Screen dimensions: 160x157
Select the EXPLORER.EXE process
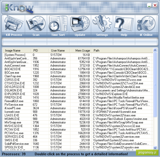(x=78, y=94)
